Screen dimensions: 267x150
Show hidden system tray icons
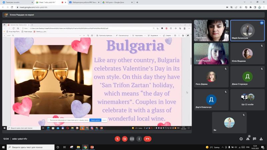click(223, 147)
